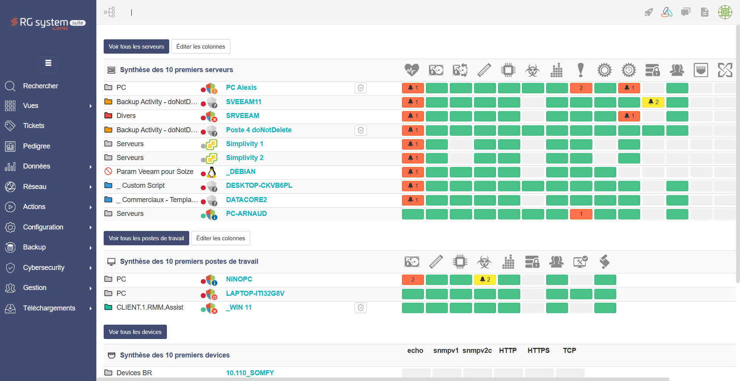Open the Tickets menu item
Screen dimensions: 740x381
(34, 125)
